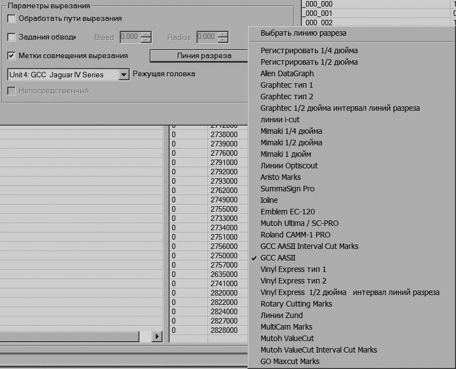456x369 pixels.
Task: Choose Mimaki 1 дюйм marks
Action: 285,154
